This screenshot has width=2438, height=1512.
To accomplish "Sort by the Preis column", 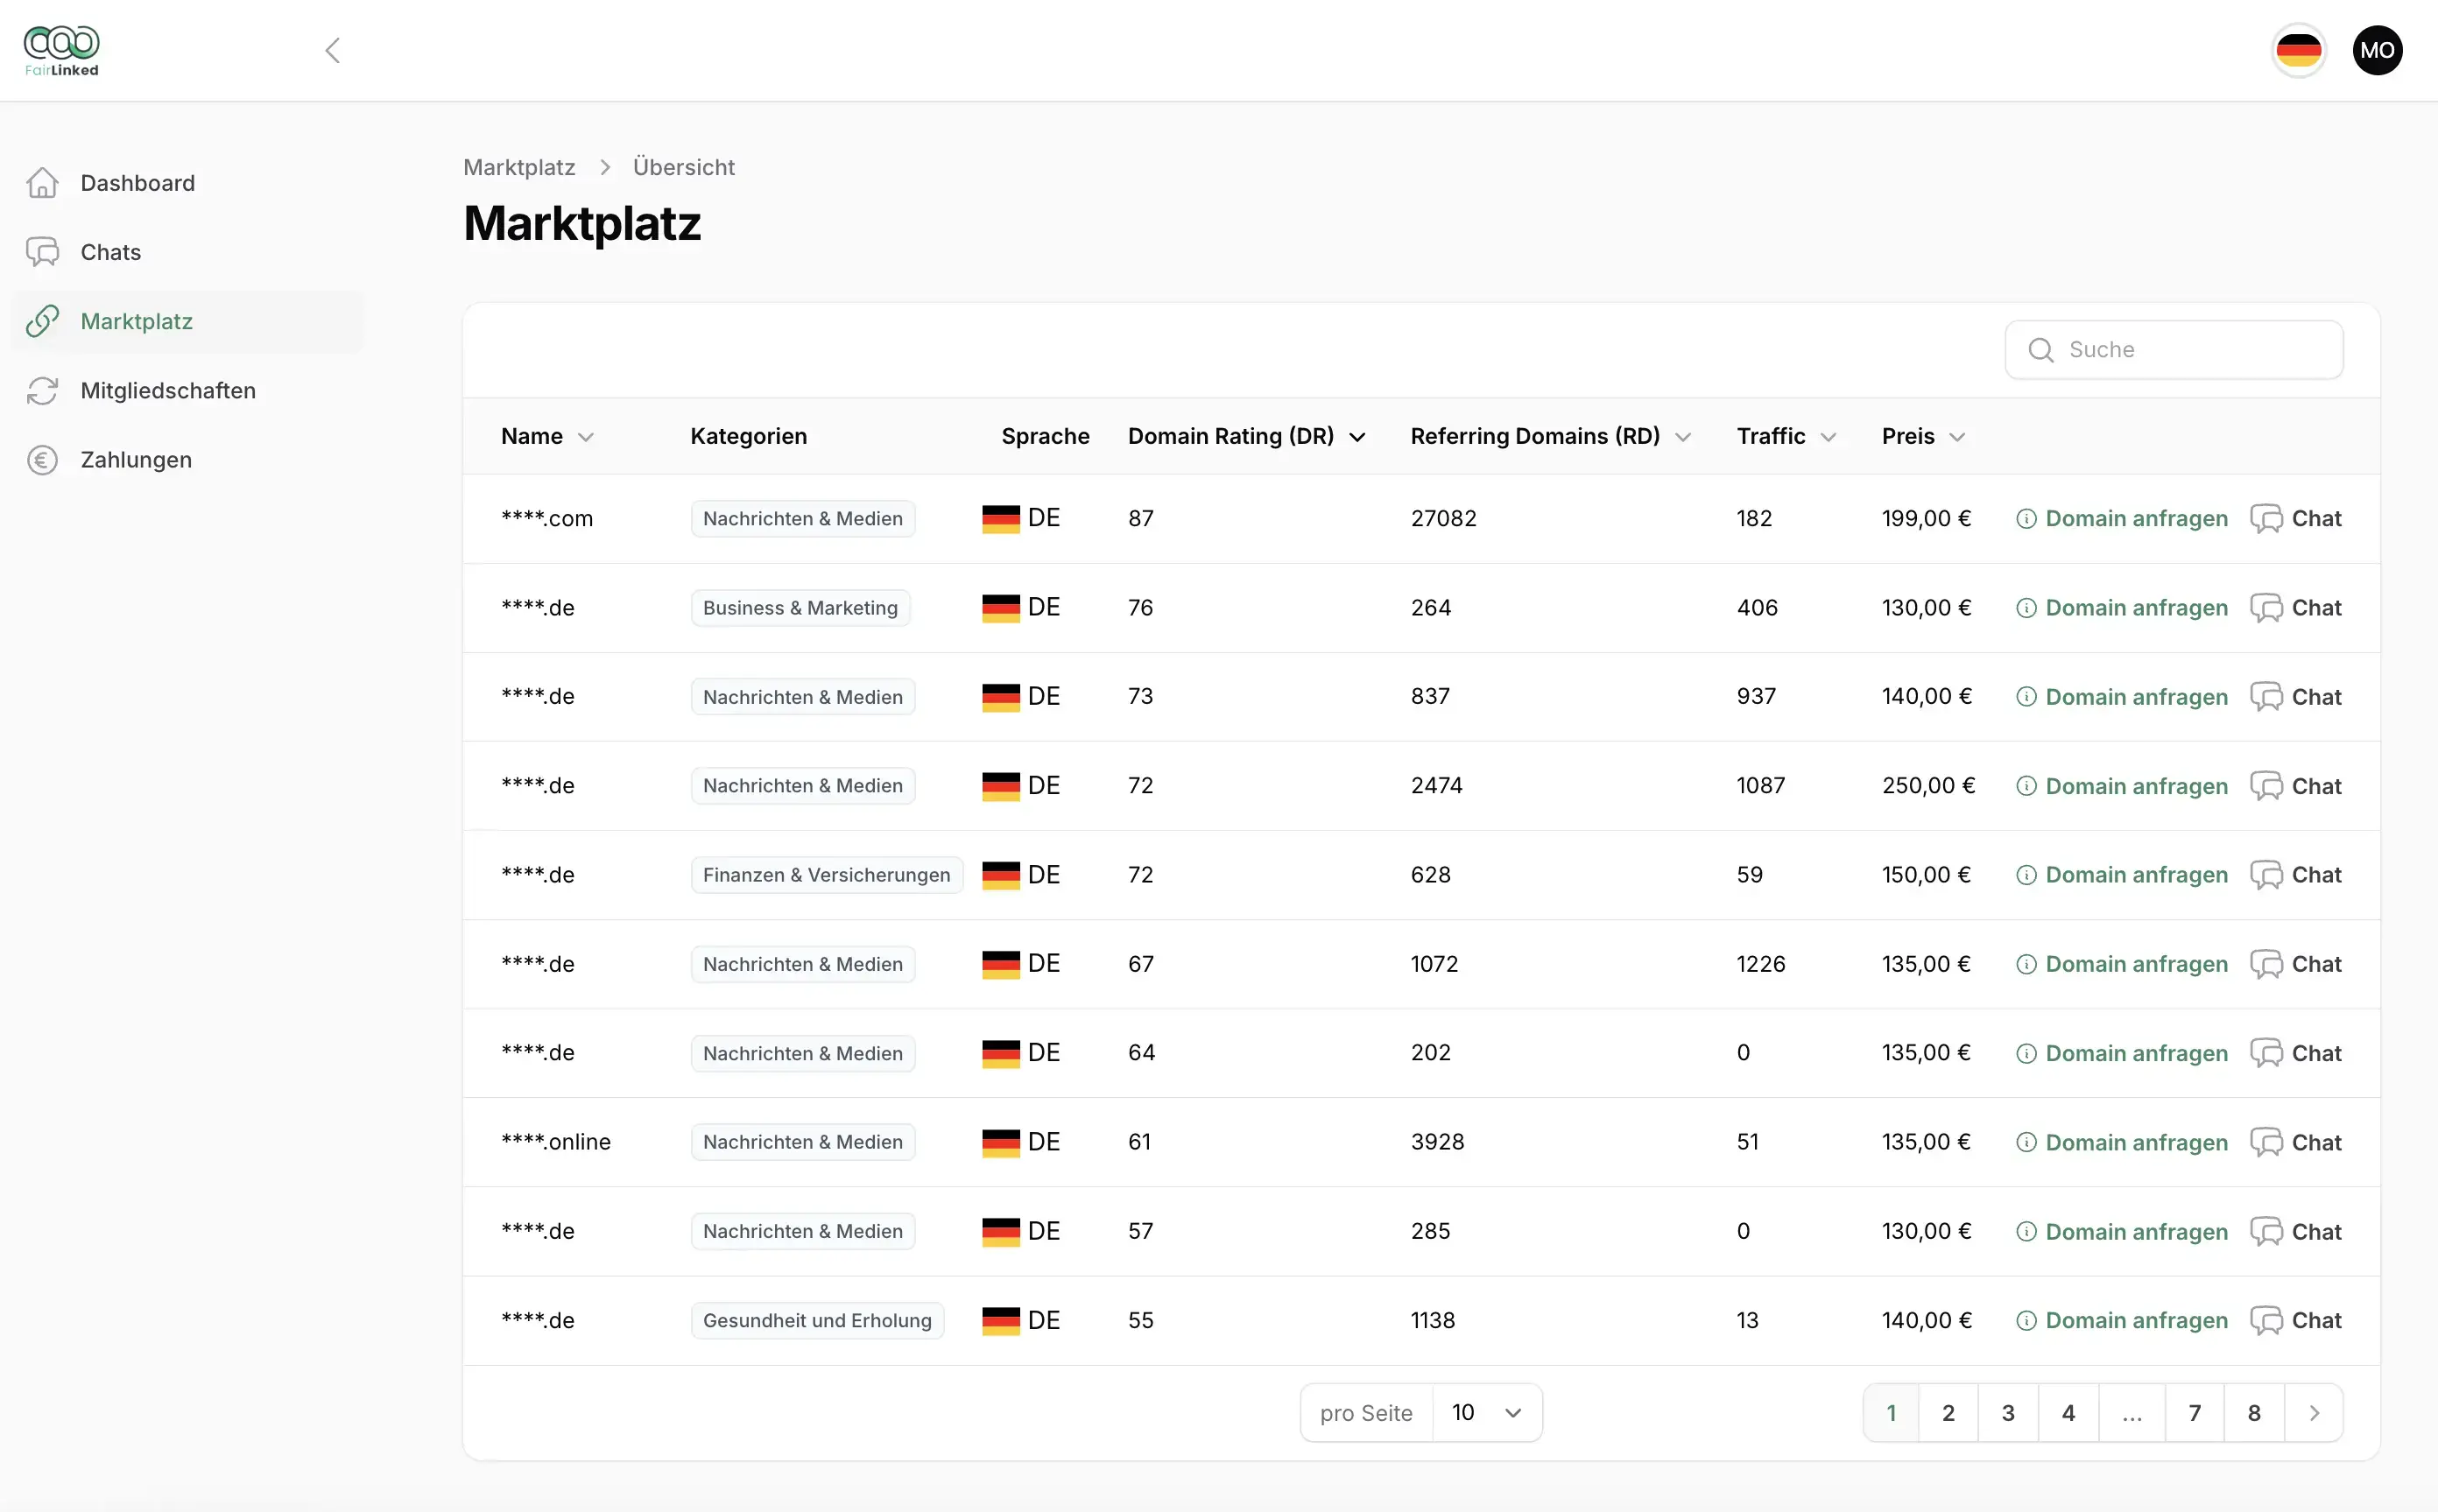I will tap(1923, 436).
